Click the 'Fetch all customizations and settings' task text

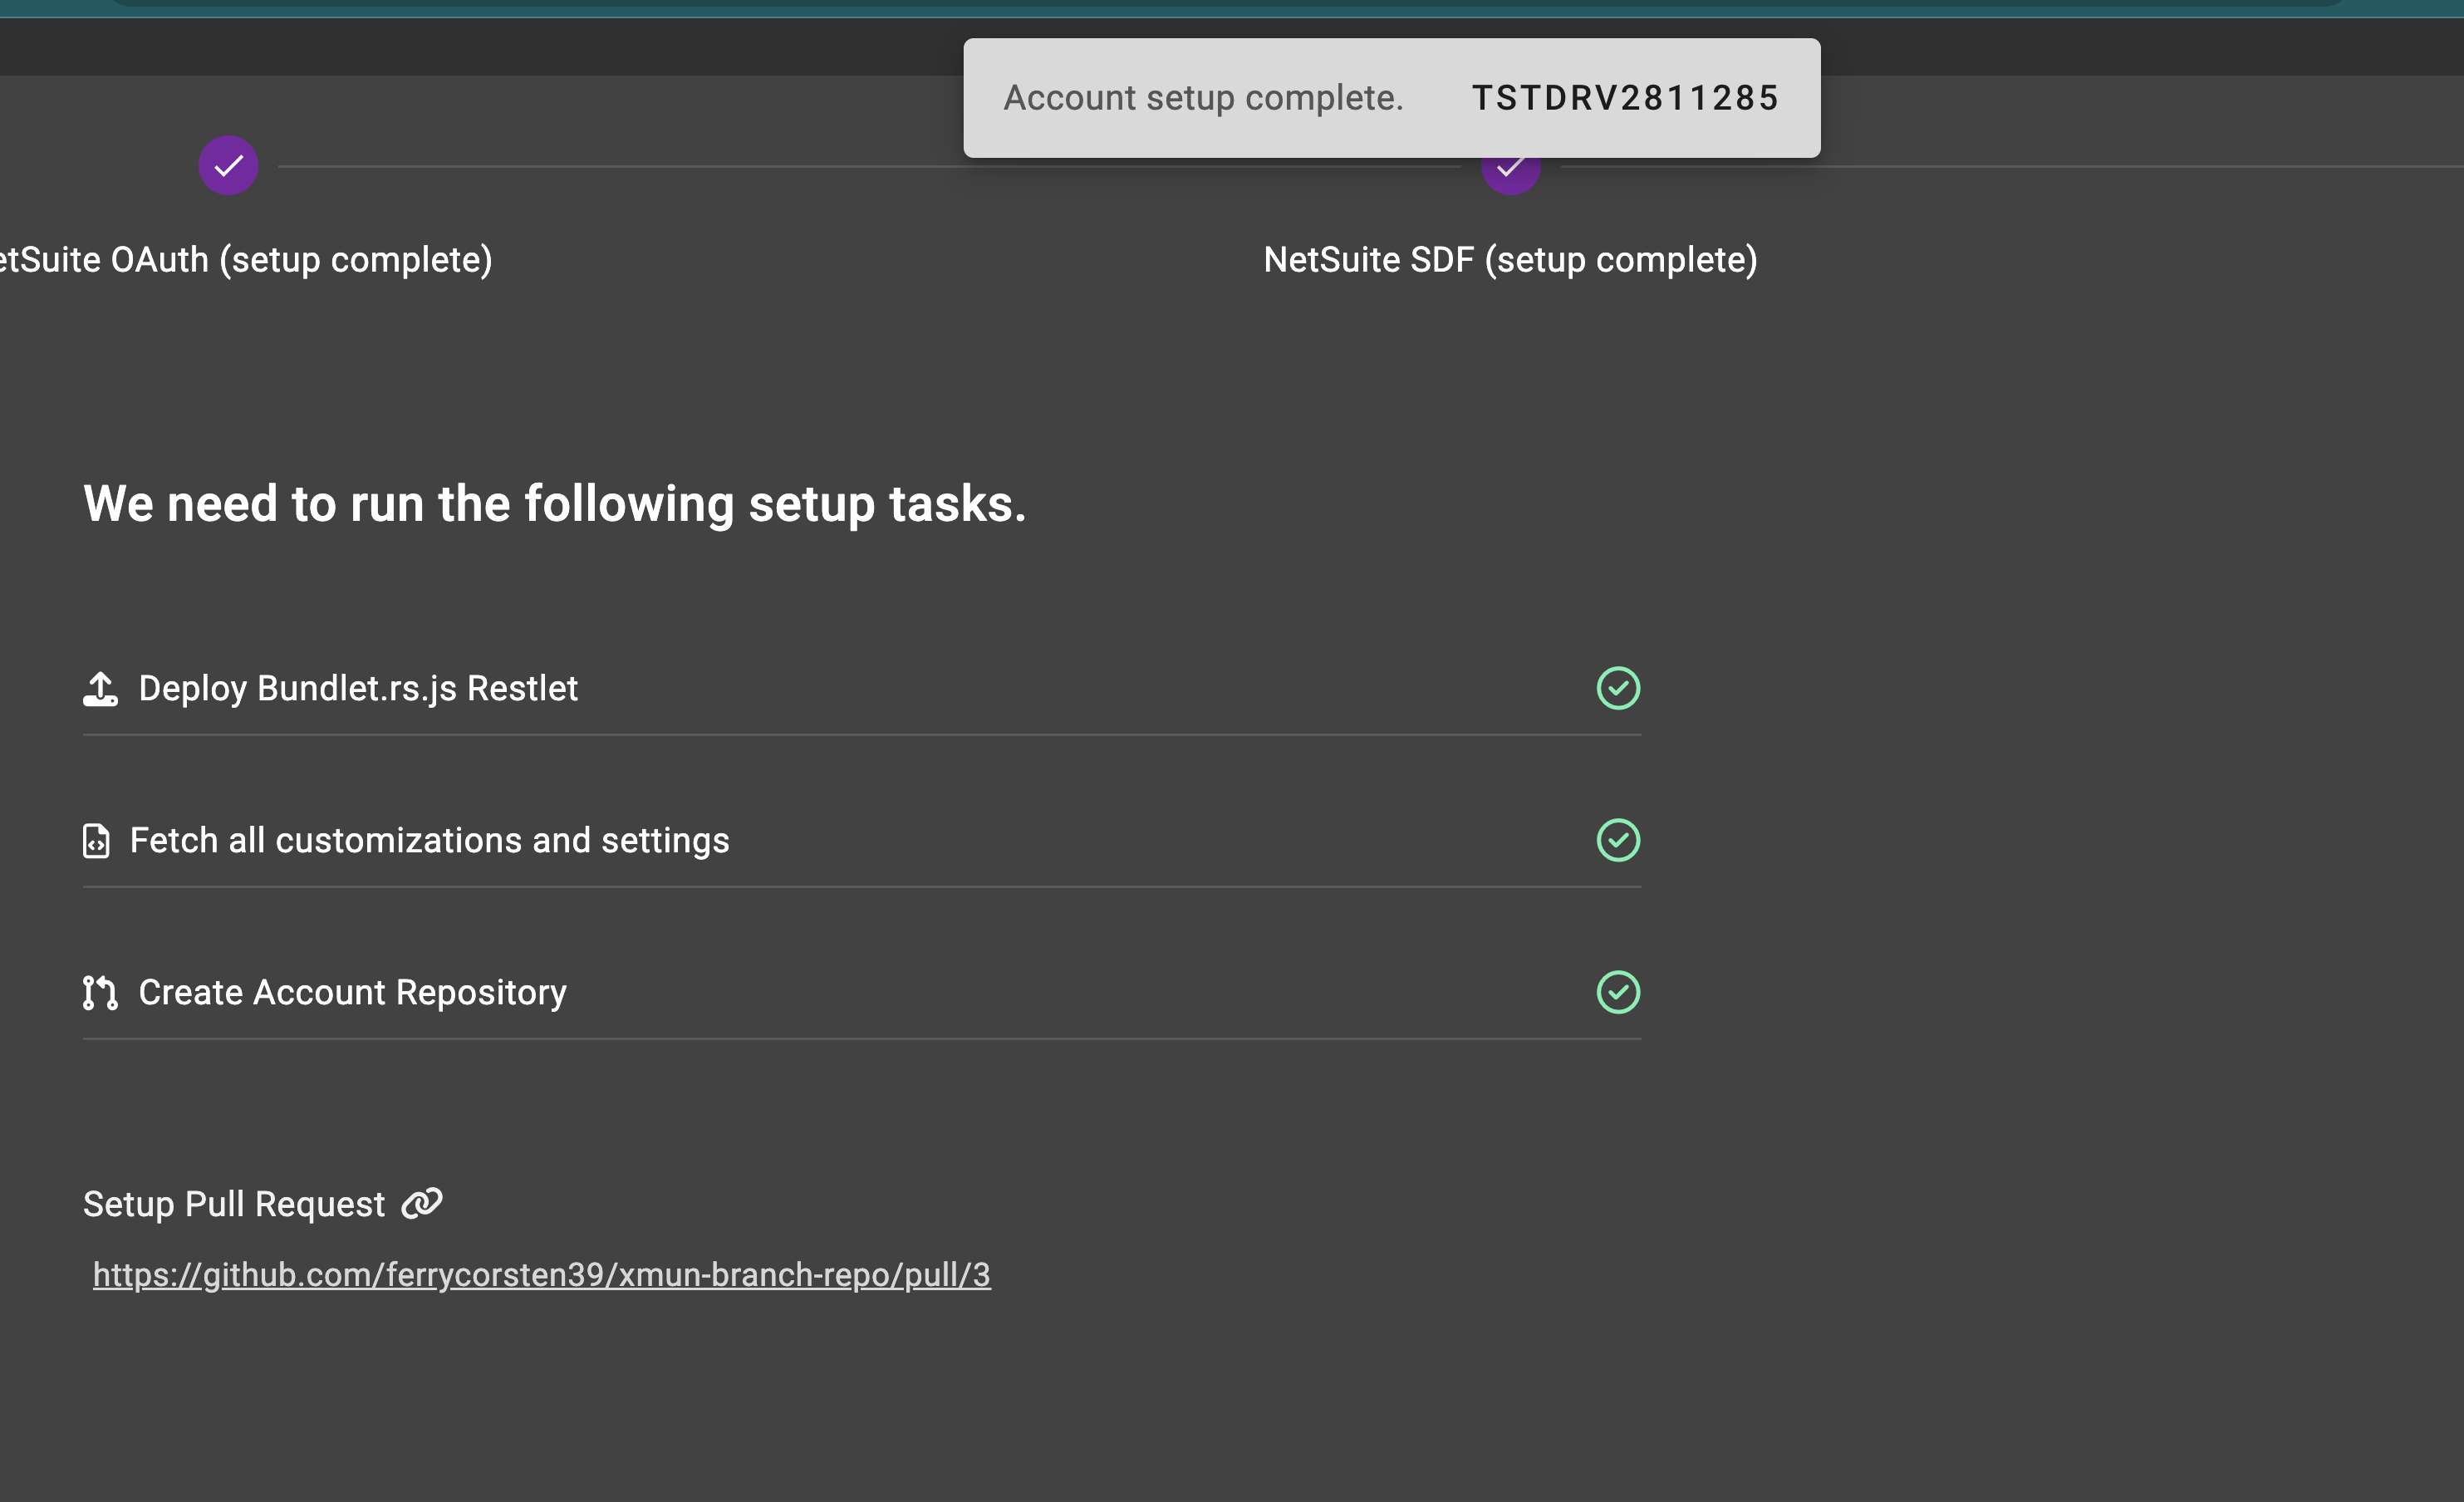430,841
